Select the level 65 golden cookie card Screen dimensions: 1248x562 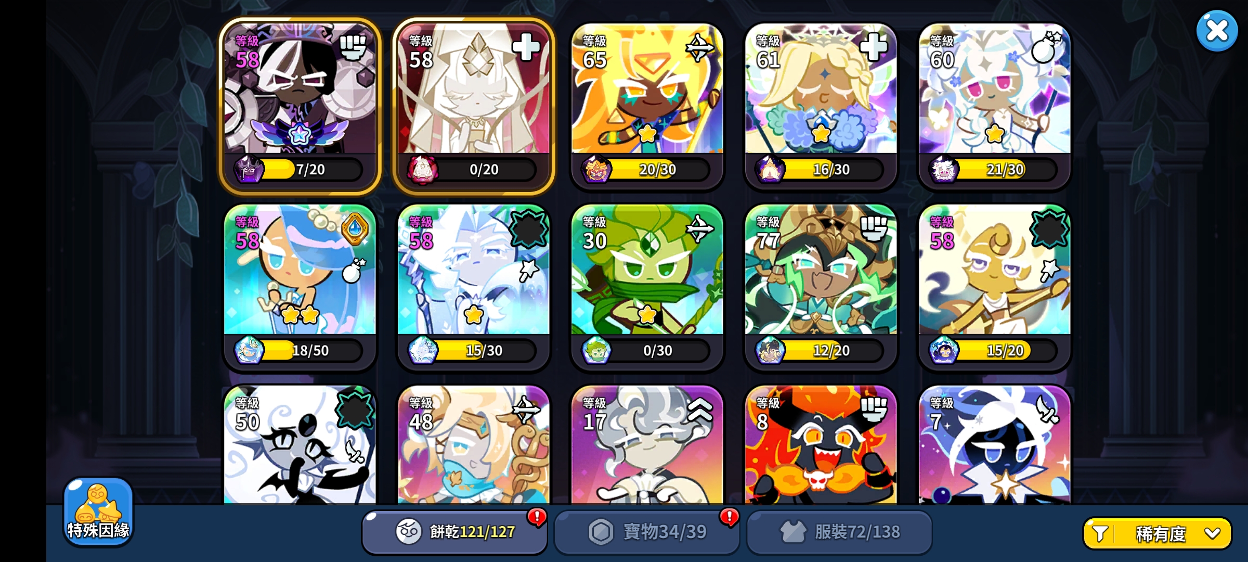coord(647,106)
